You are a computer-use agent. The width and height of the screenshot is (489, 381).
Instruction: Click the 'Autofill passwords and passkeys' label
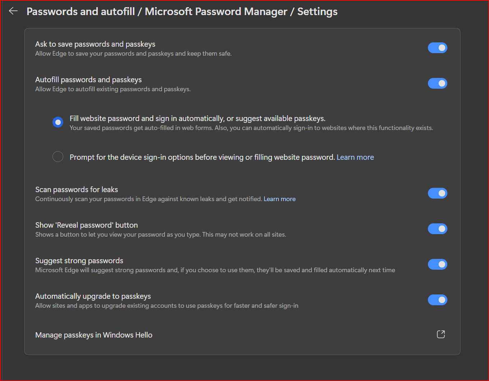point(88,80)
